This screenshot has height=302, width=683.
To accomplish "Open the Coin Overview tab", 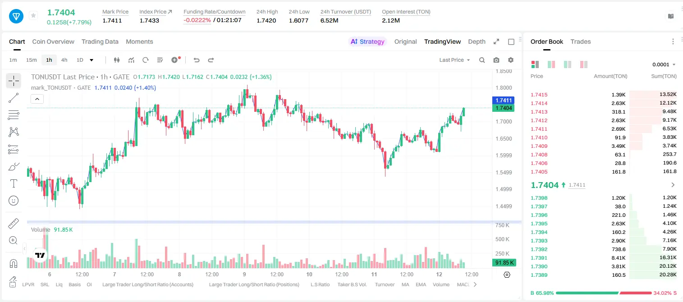I will 53,41.
